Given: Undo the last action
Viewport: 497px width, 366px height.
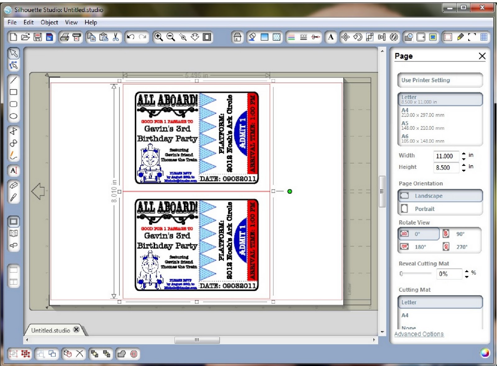Looking at the screenshot, I should click(x=131, y=37).
